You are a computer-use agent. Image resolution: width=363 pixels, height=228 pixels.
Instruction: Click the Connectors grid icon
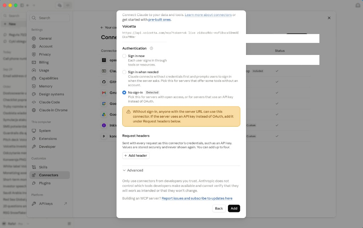tap(34, 175)
